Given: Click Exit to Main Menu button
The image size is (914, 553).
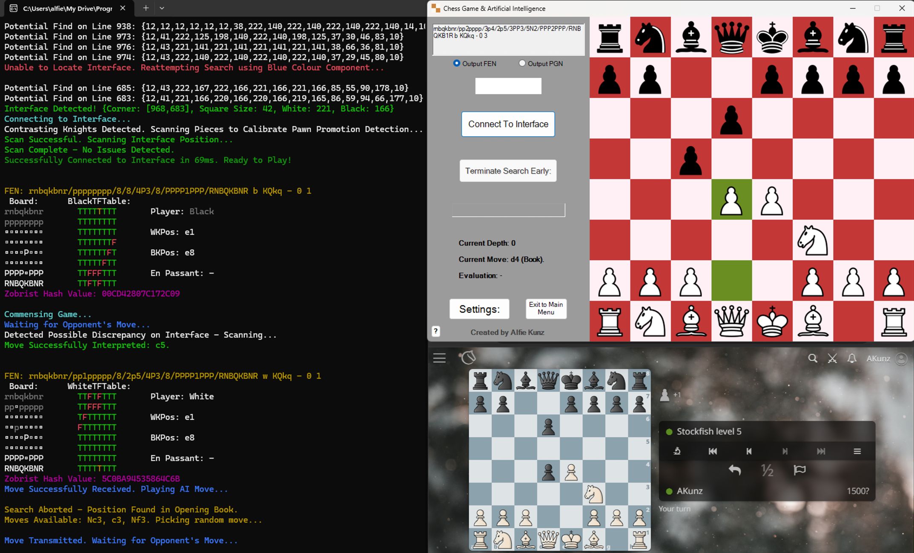Looking at the screenshot, I should pyautogui.click(x=546, y=308).
